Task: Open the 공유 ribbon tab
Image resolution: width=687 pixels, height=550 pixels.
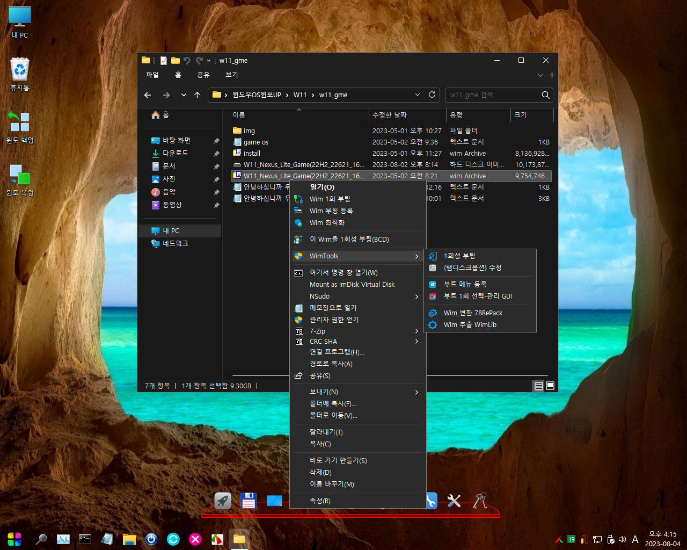Action: pyautogui.click(x=203, y=75)
